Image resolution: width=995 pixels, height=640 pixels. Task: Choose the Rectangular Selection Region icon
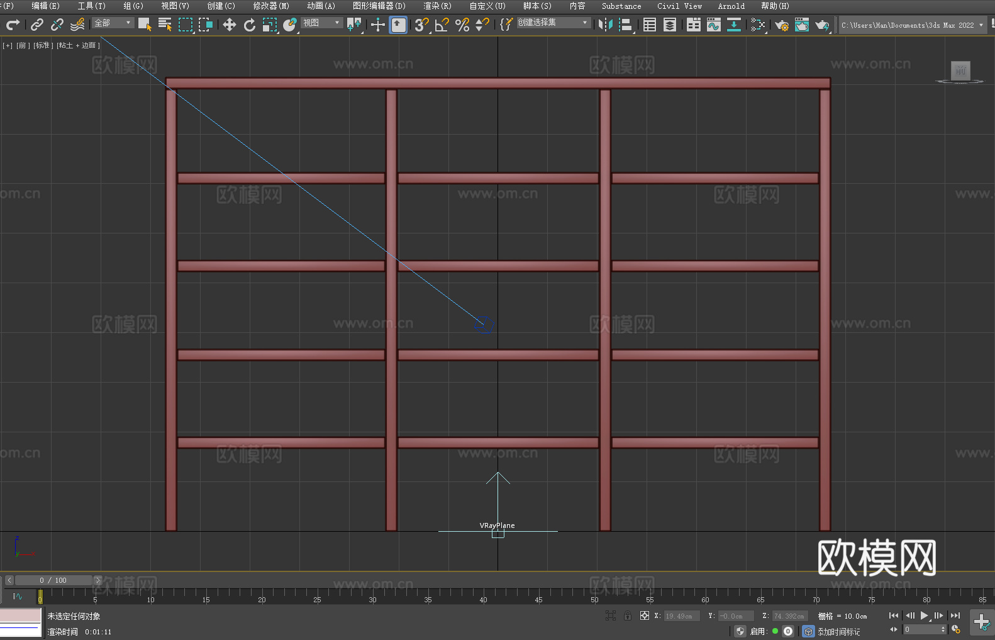[186, 25]
